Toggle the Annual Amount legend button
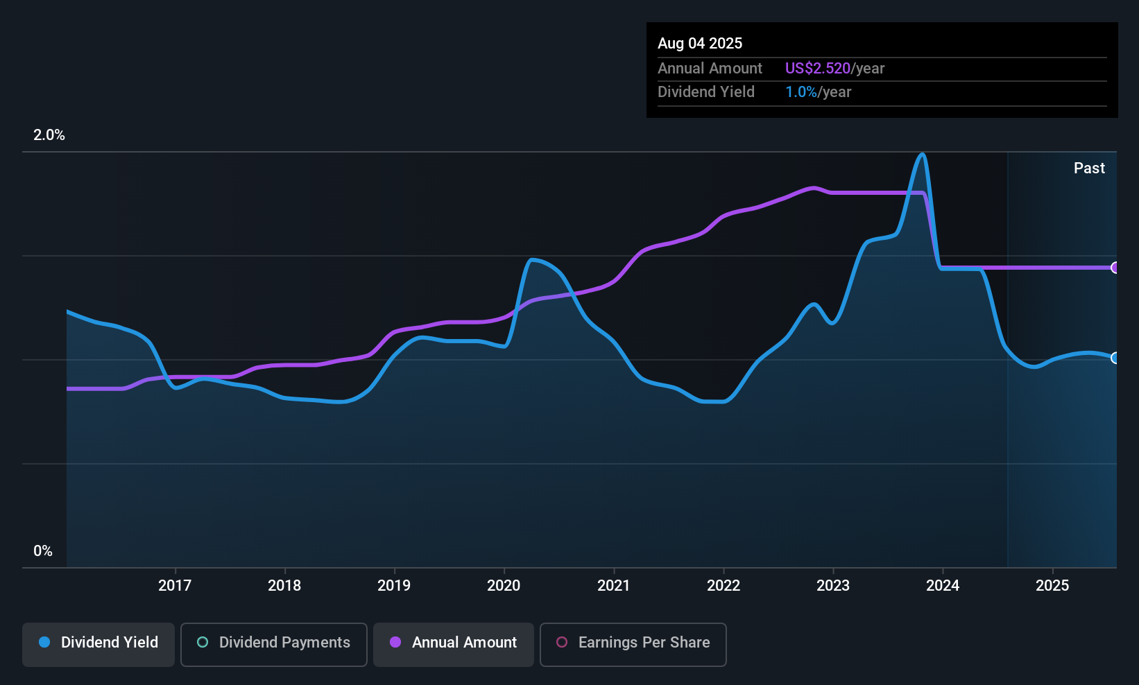Screen dimensions: 1139x685 (454, 643)
